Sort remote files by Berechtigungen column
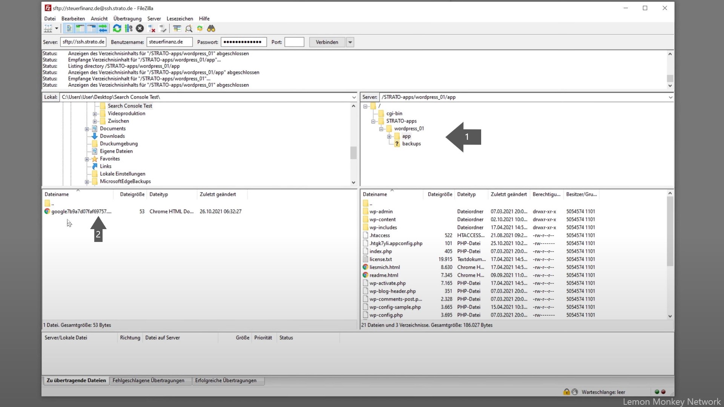The image size is (724, 407). (547, 194)
